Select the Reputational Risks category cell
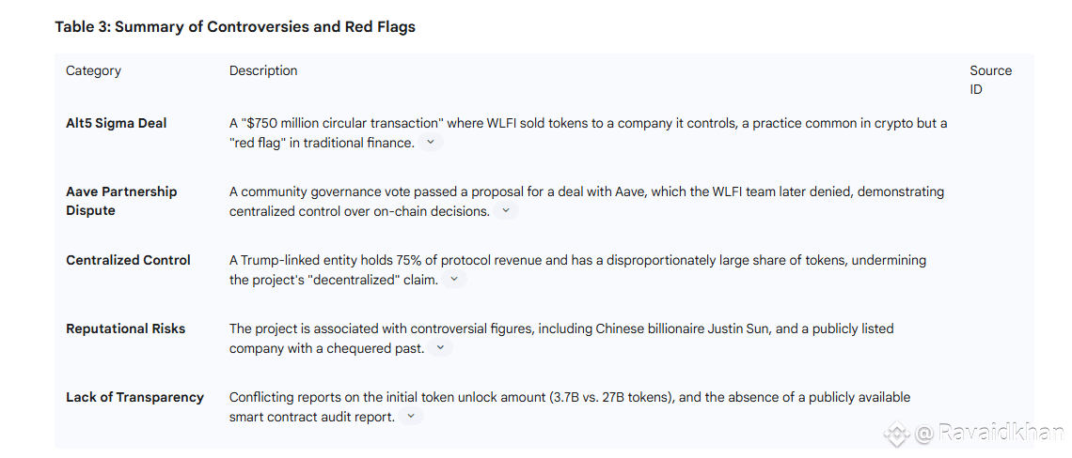 coord(126,328)
